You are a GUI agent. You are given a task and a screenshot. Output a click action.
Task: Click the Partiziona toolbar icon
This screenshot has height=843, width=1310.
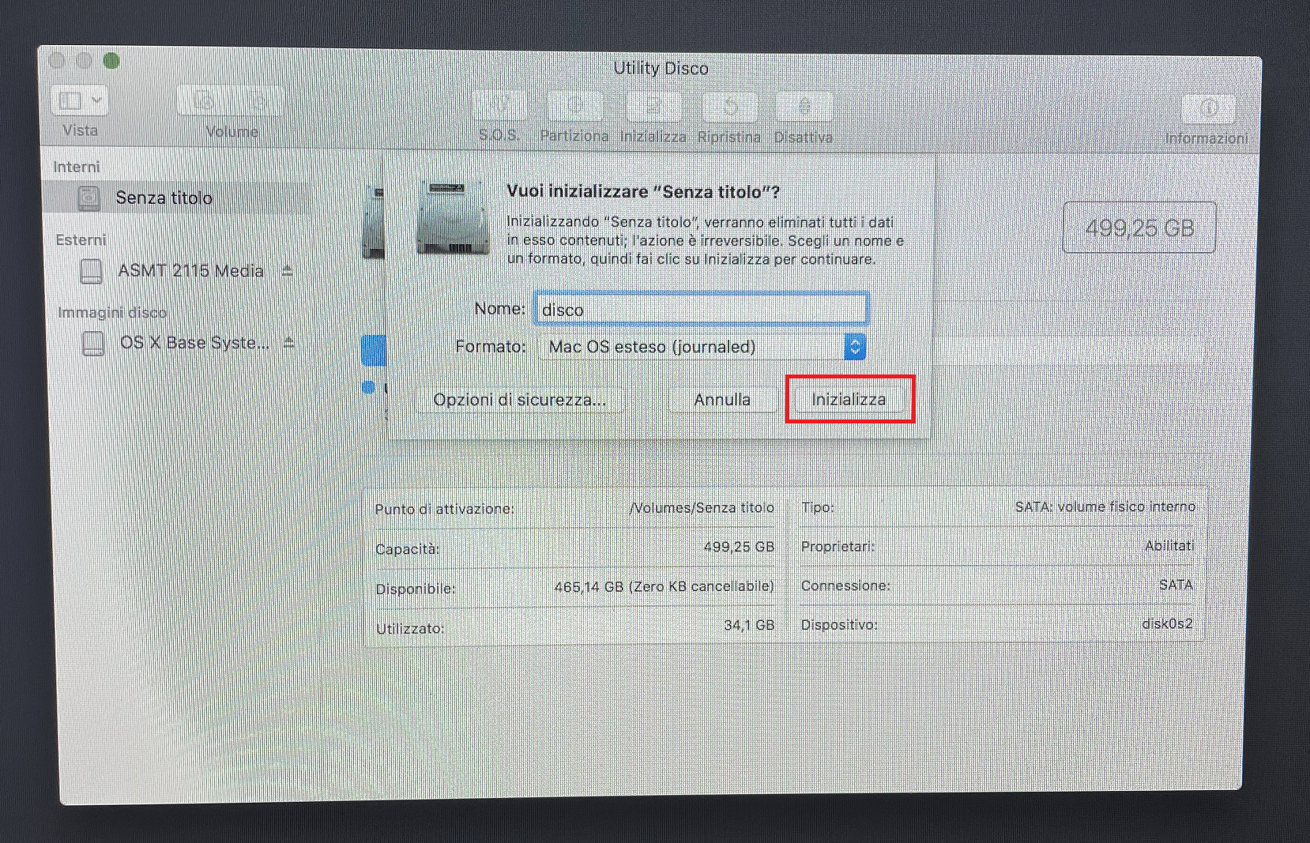574,105
